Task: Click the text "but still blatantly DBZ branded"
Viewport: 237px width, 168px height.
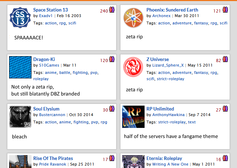Action: coord(46,94)
